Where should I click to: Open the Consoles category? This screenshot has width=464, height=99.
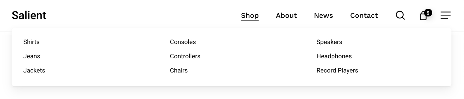tap(183, 42)
